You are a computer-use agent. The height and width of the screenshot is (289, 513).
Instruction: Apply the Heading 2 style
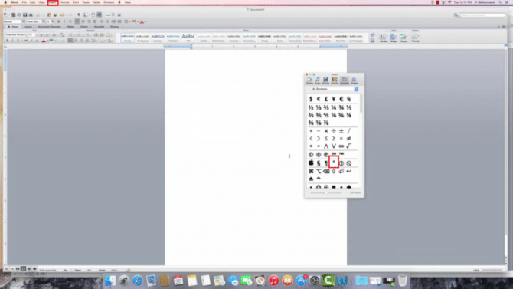pyautogui.click(x=173, y=38)
